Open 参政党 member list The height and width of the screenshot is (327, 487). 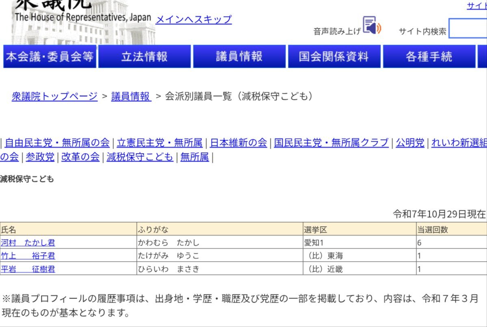click(x=40, y=157)
